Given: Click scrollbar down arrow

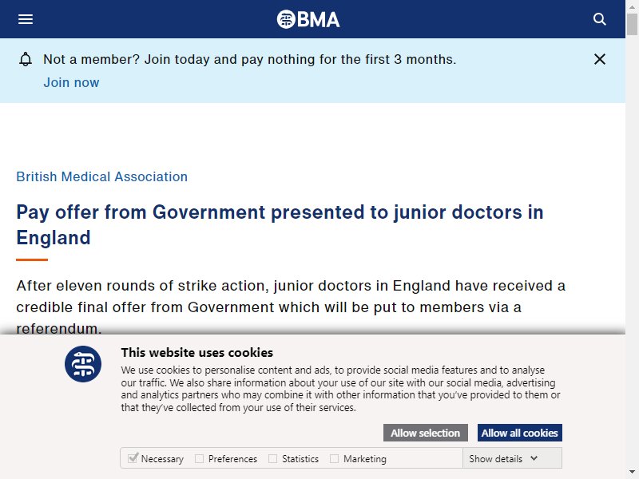Looking at the screenshot, I should [632, 473].
